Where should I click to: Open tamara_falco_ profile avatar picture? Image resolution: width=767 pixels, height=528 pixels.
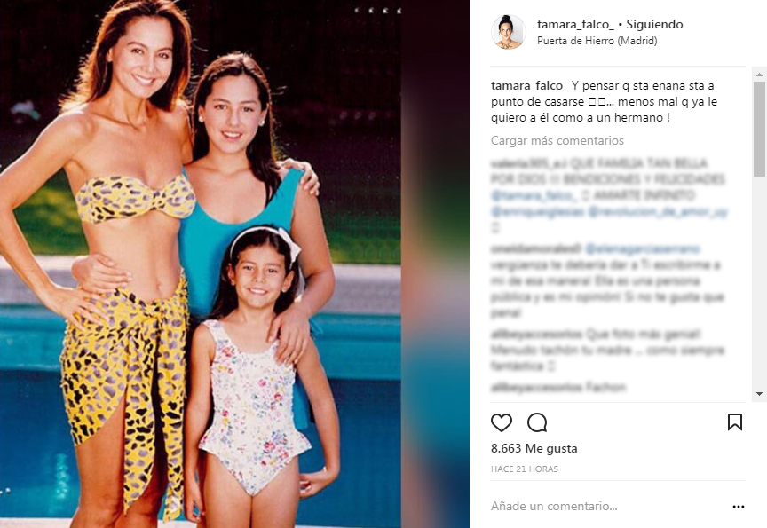tap(509, 32)
